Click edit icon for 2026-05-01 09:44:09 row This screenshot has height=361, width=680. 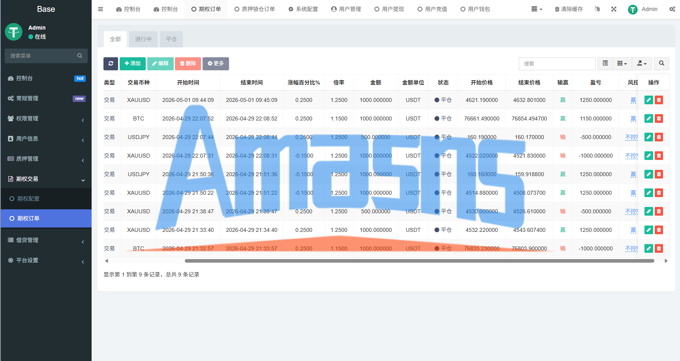tap(648, 100)
